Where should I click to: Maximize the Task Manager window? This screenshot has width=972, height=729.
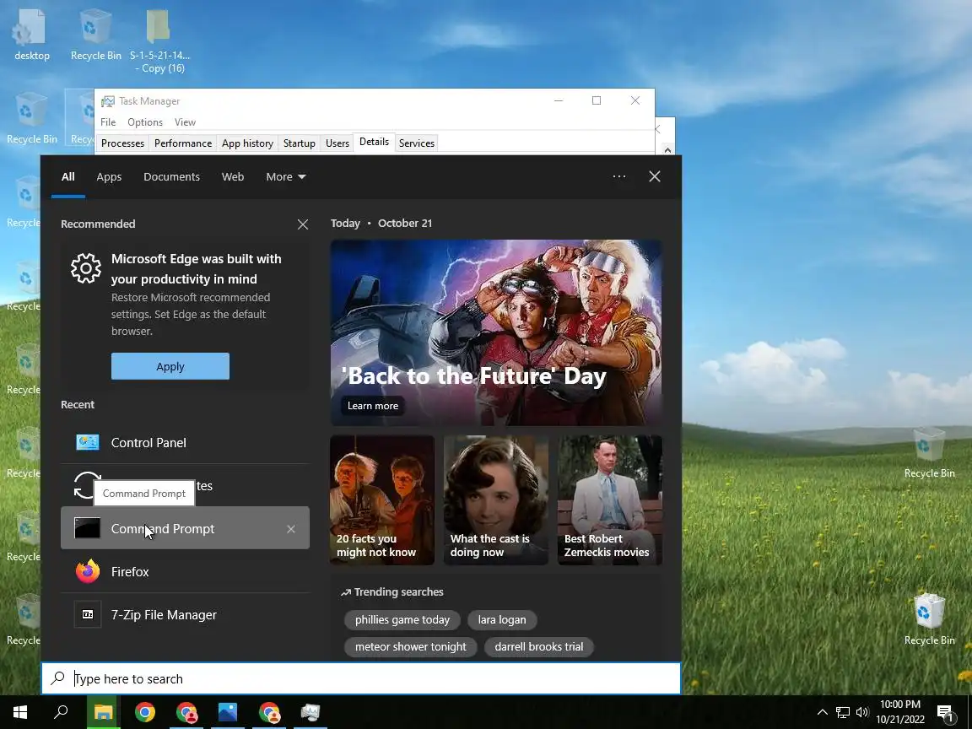[x=597, y=100]
